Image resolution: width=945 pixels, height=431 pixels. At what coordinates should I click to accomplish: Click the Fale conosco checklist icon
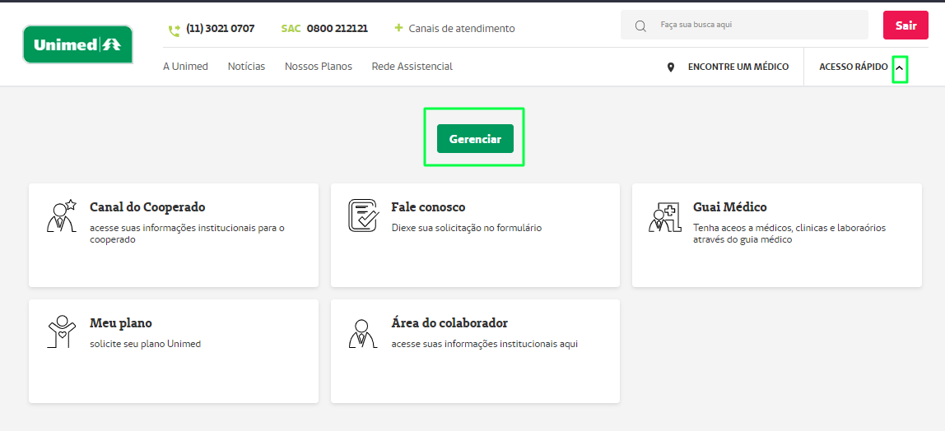[x=363, y=215]
